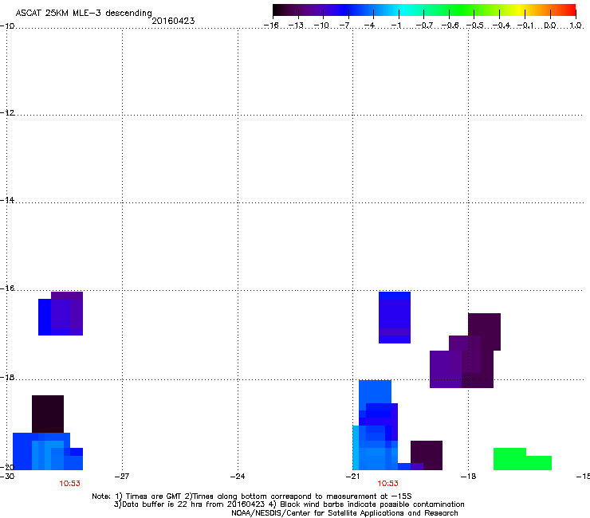Click the -12 latitude axis label

[x=7, y=113]
